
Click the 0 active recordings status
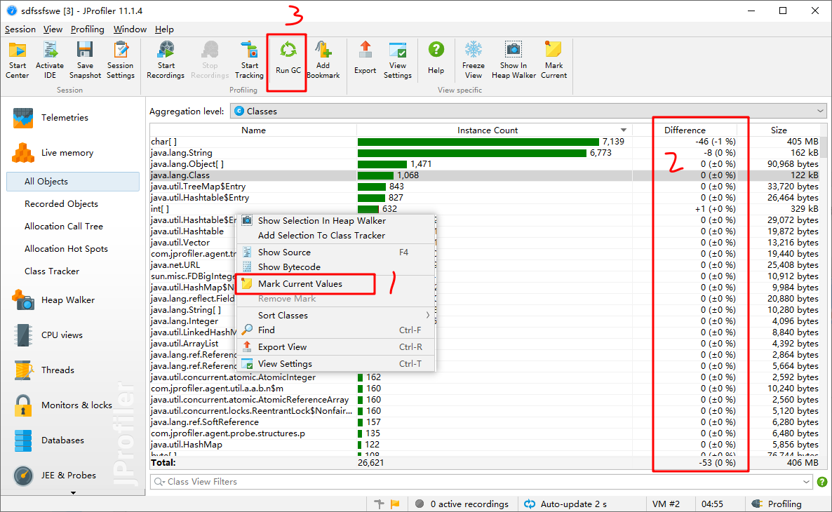coord(462,504)
